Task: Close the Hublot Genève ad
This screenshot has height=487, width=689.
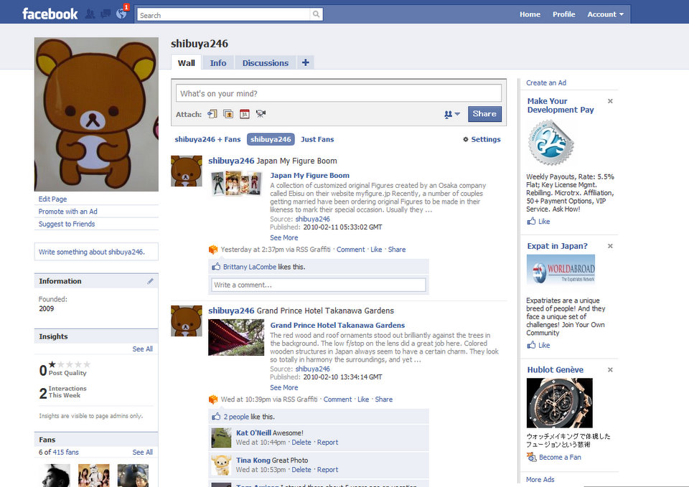Action: [610, 370]
